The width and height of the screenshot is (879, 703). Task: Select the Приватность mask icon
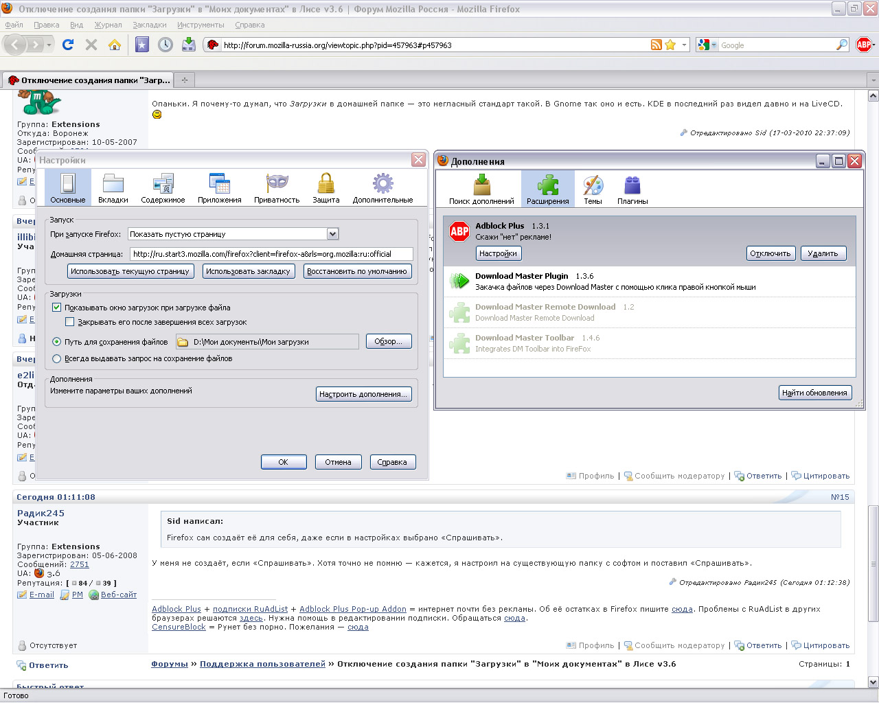tap(277, 187)
